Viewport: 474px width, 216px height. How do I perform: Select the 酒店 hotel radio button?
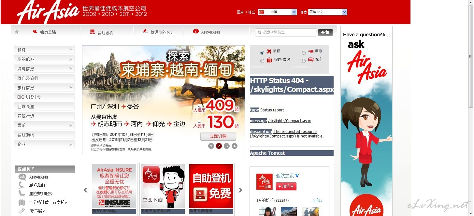[304, 53]
